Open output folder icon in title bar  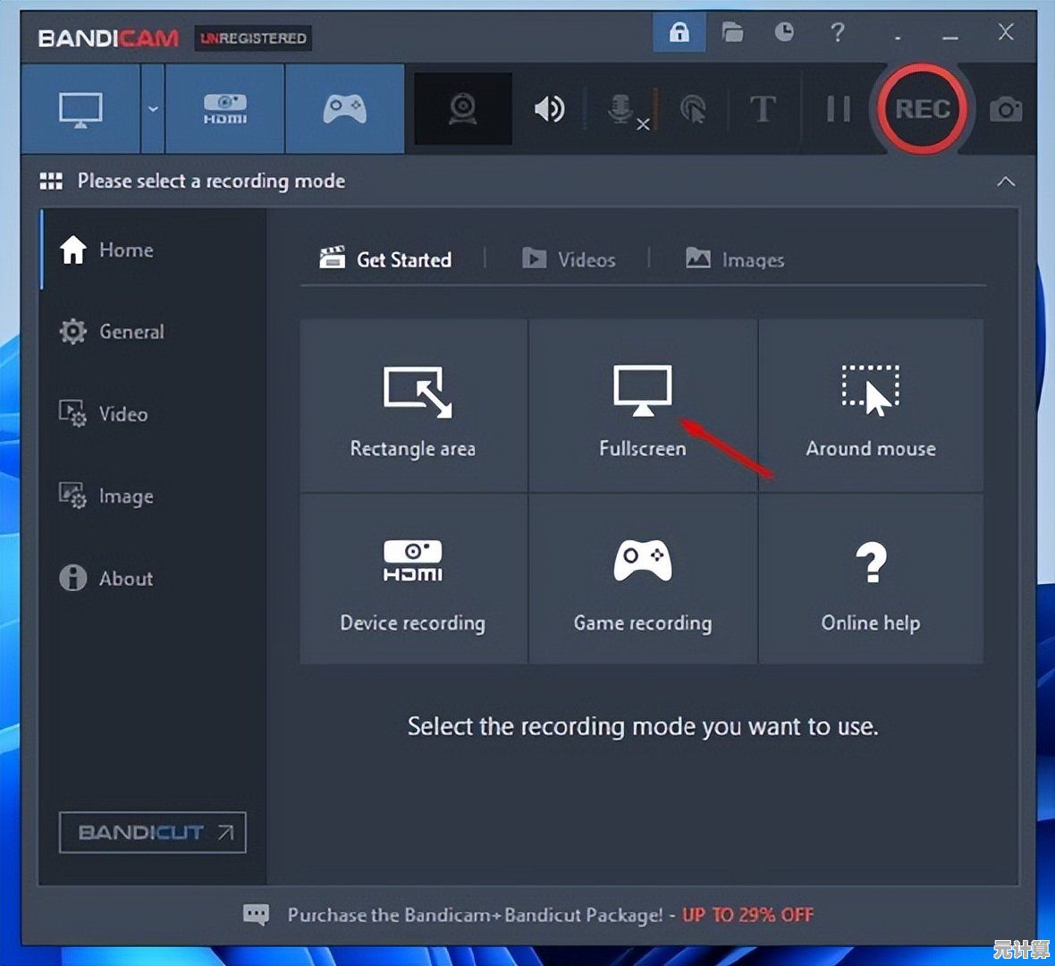click(732, 31)
